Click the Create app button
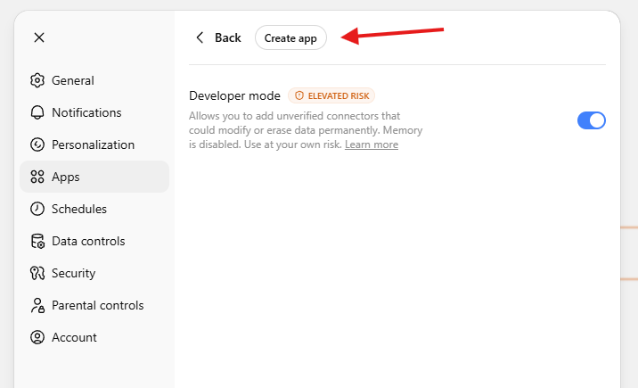The height and width of the screenshot is (388, 638). click(290, 37)
